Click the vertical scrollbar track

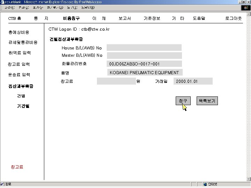[249, 96]
